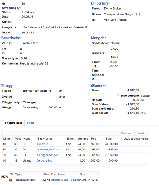Image resolution: width=159 pixels, height=185 pixels.
Task: Toggle the Ikke beregne rabatter checkbox
Action: tap(119, 95)
